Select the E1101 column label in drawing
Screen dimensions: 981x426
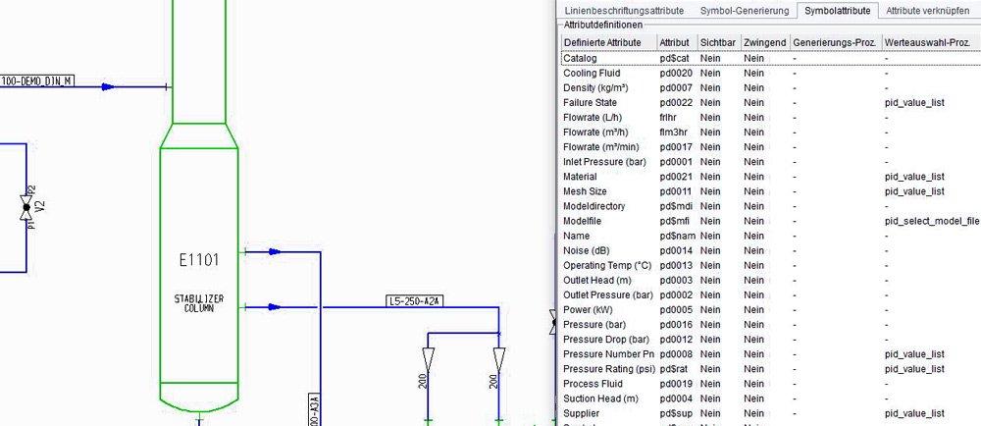point(199,260)
